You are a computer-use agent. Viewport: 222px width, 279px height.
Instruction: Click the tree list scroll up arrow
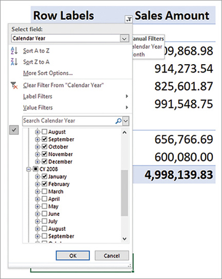point(124,133)
